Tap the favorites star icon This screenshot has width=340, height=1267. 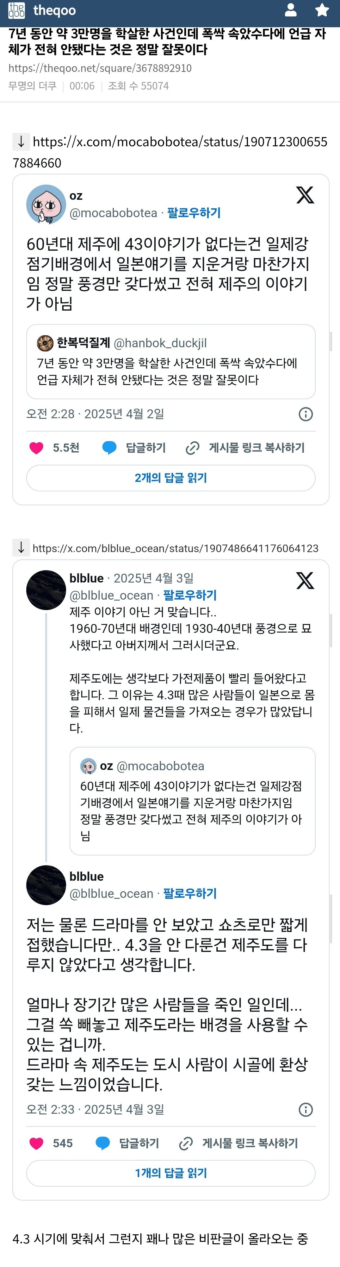[x=322, y=10]
